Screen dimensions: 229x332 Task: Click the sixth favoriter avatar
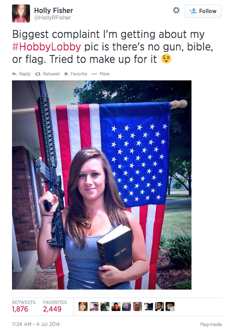pyautogui.click(x=137, y=307)
